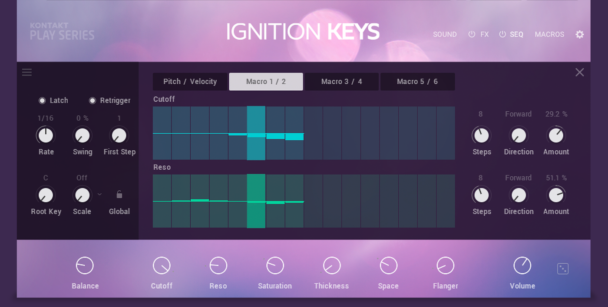
Task: Open the SOUND page
Action: pos(445,34)
